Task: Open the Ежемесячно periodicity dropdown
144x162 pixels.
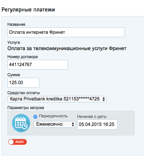Action: pos(55,124)
